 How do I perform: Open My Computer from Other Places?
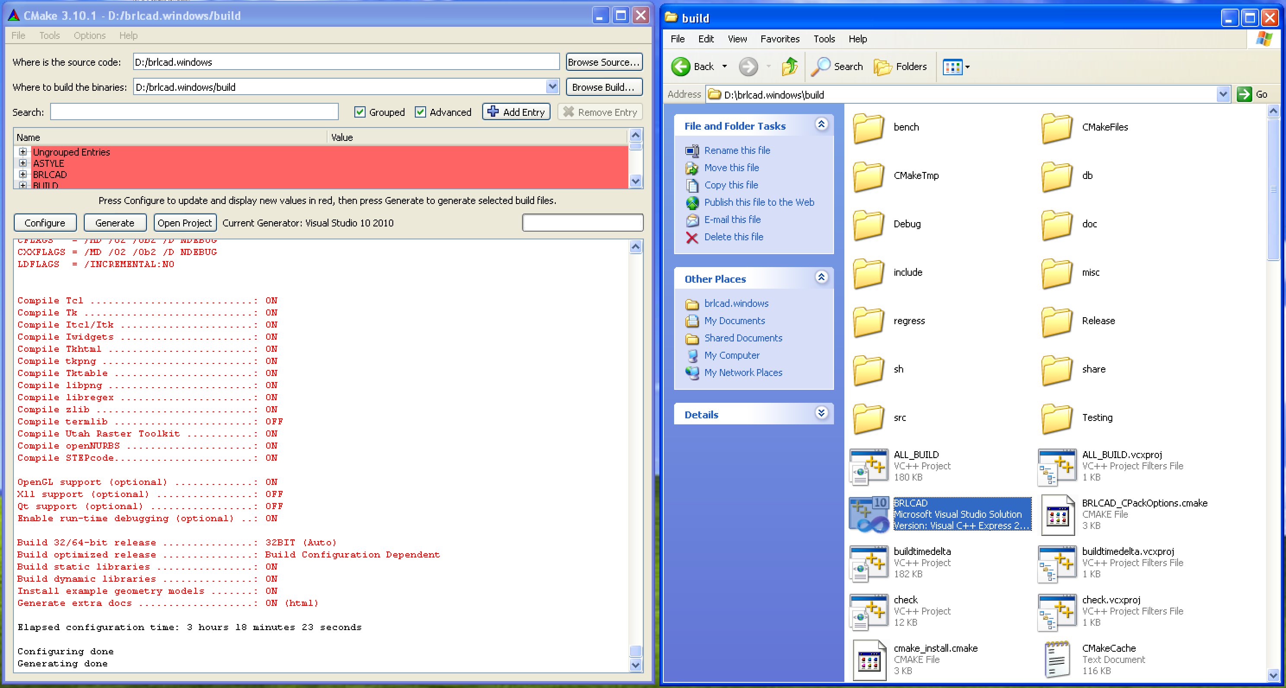732,355
